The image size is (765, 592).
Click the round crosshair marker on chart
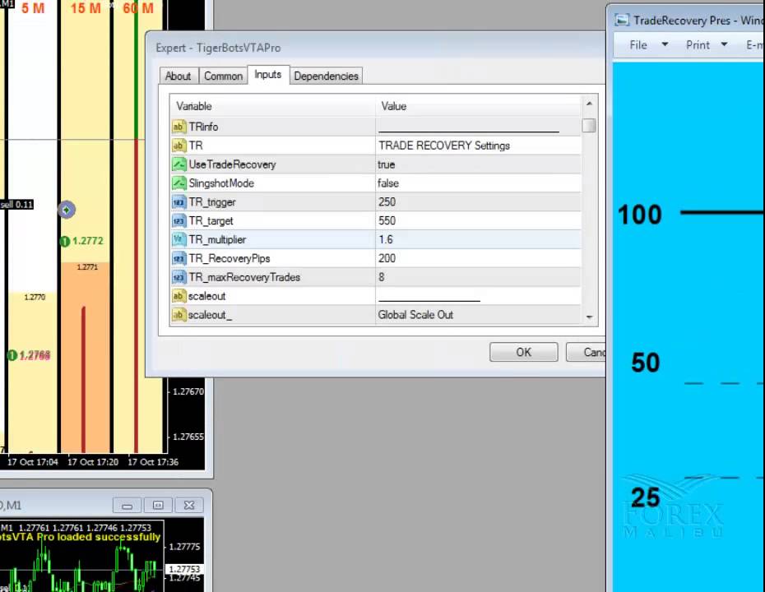point(67,210)
